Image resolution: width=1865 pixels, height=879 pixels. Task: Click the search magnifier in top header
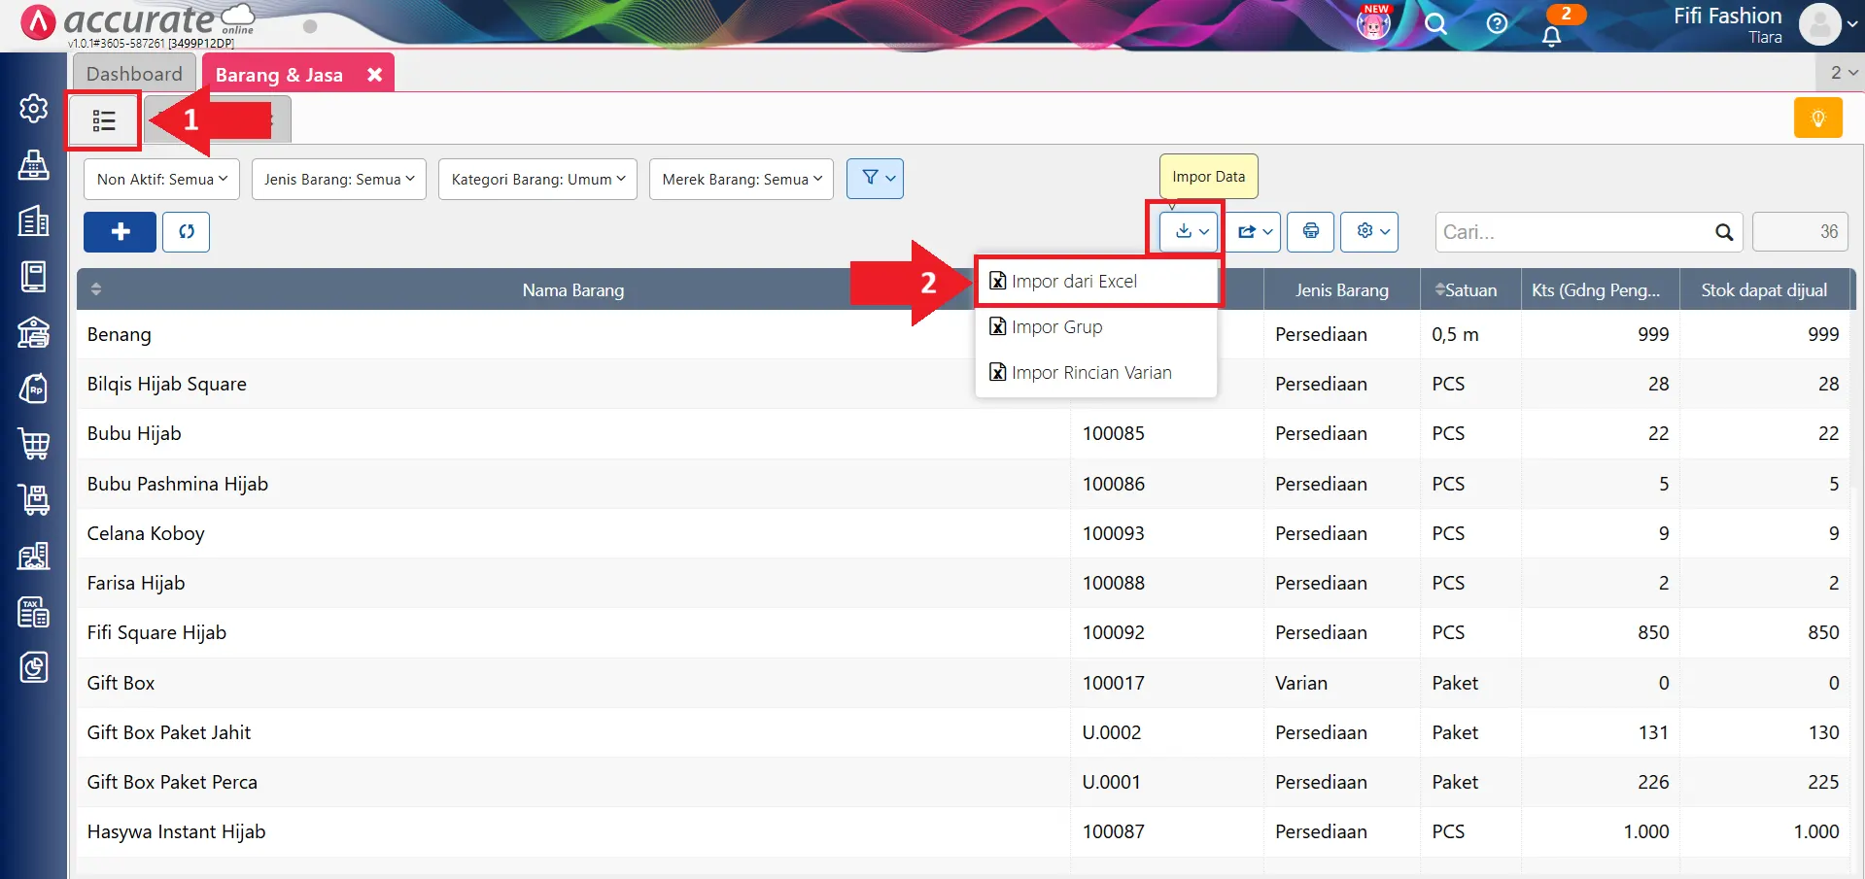1435,23
